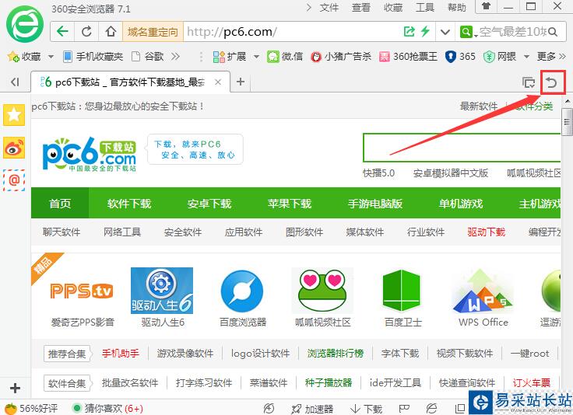Expand the 网银 dropdown arrow
The image size is (573, 415).
click(526, 57)
